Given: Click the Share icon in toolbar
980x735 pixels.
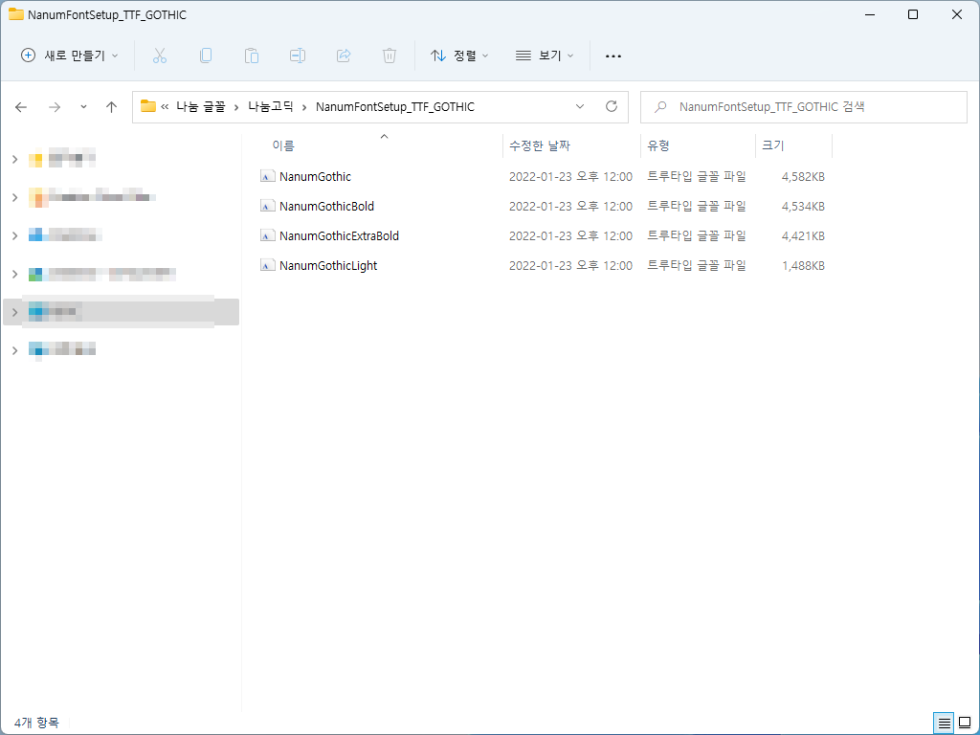Looking at the screenshot, I should (x=344, y=56).
